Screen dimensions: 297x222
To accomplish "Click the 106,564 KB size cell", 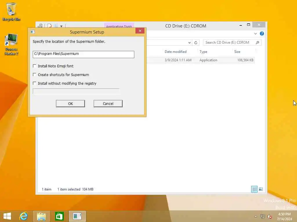I will 245,60.
